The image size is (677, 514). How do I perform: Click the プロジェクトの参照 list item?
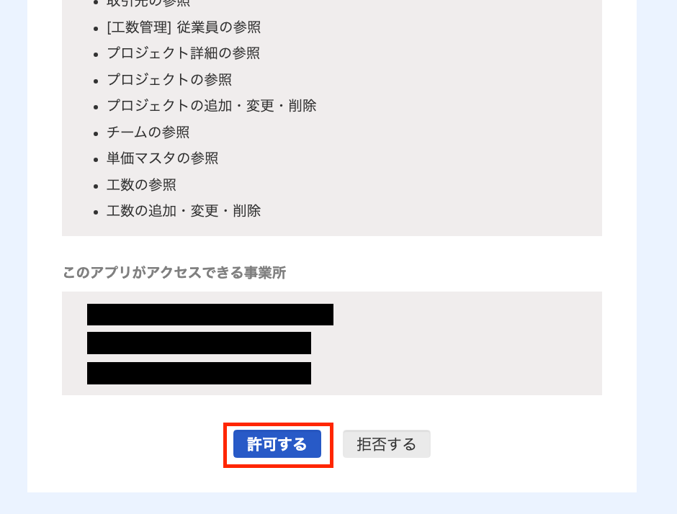click(x=169, y=79)
